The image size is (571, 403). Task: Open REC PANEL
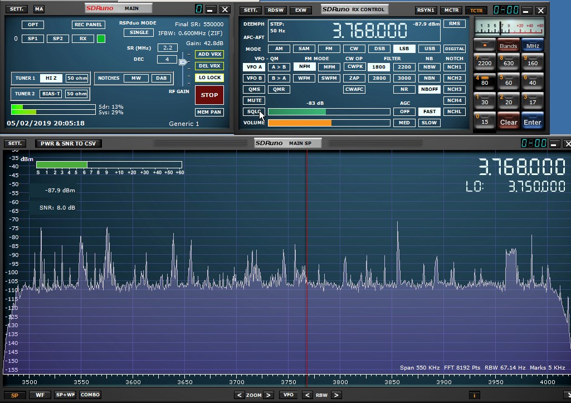point(89,25)
